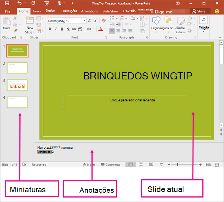Switch to Reading view

point(151,165)
